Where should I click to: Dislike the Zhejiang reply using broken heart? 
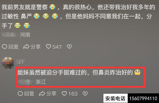click(85, 94)
